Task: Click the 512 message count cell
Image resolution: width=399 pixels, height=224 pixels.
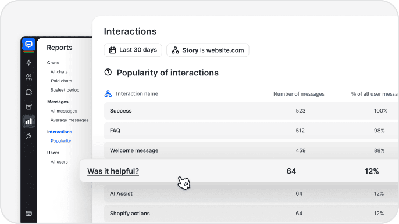Action: tap(300, 131)
